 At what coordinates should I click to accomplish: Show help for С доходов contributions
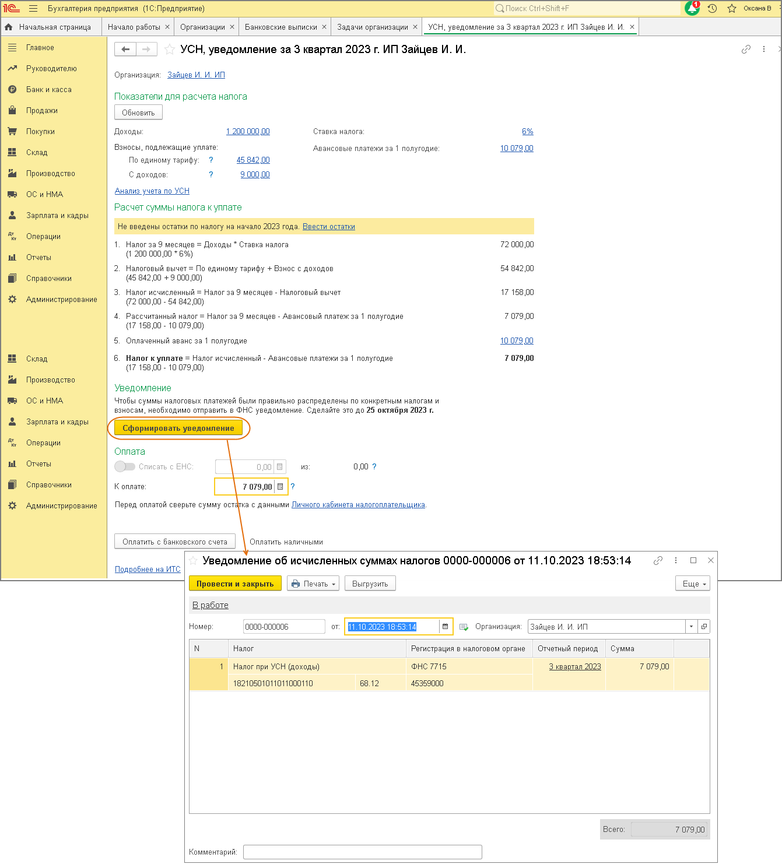click(x=211, y=174)
